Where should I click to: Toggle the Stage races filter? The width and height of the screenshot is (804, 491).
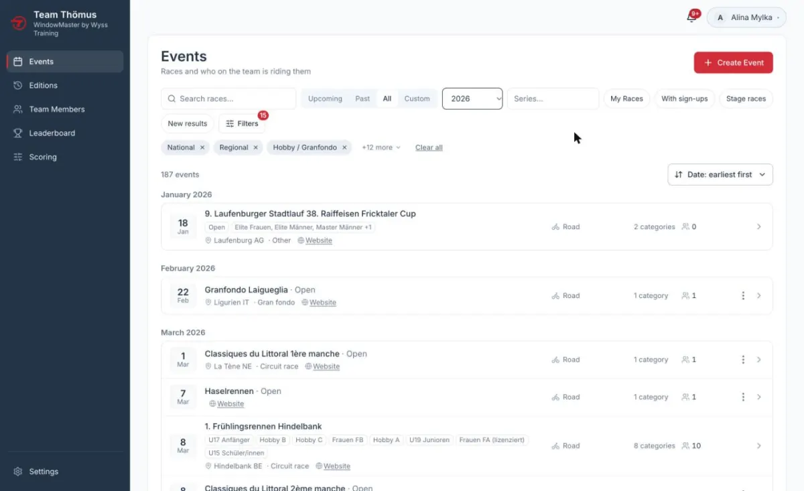[x=746, y=98]
